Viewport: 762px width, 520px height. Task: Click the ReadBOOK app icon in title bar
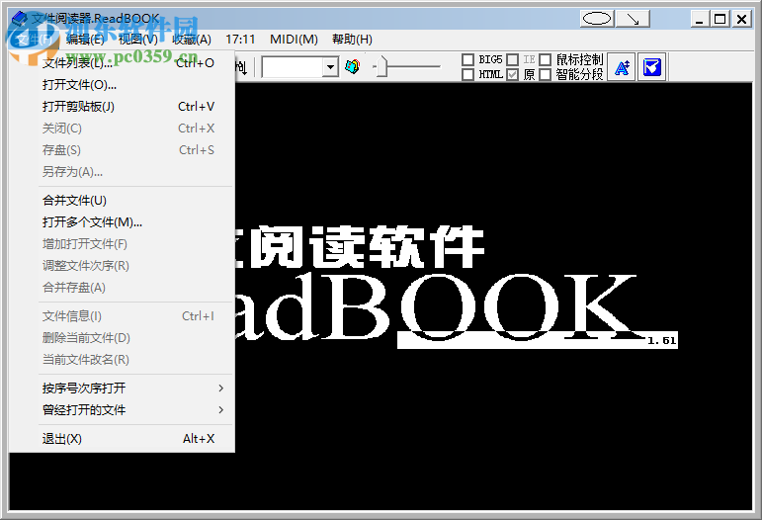click(19, 19)
